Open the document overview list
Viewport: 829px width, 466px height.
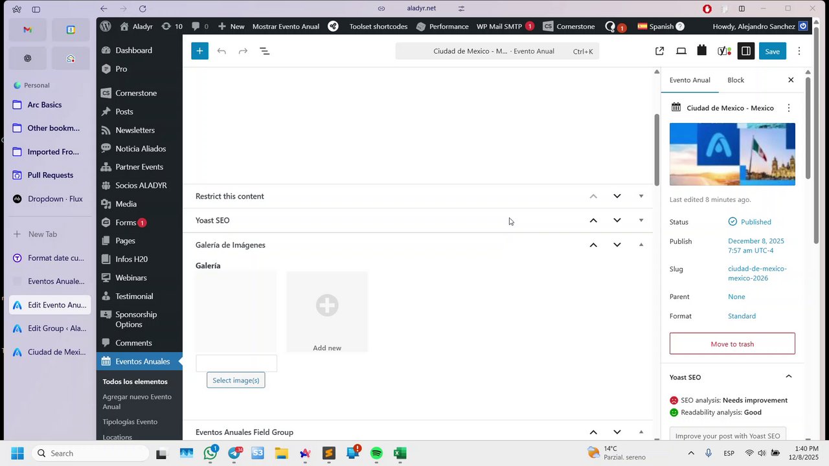tap(264, 51)
